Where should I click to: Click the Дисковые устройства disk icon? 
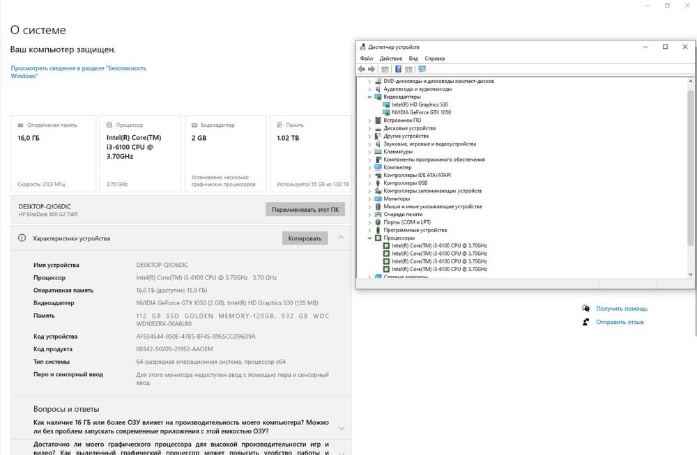tap(378, 128)
